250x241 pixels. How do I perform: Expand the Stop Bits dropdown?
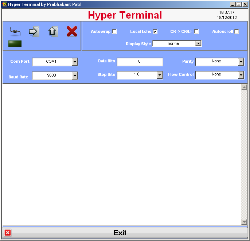pyautogui.click(x=160, y=75)
